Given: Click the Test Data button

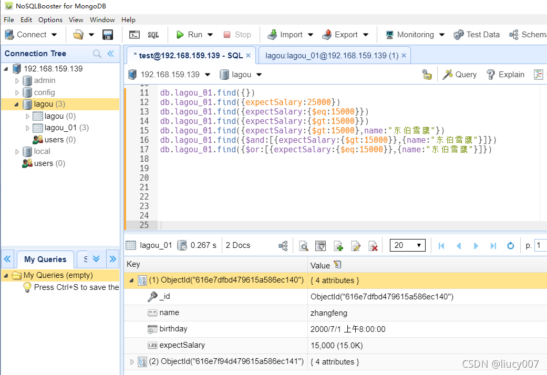Looking at the screenshot, I should tap(477, 35).
